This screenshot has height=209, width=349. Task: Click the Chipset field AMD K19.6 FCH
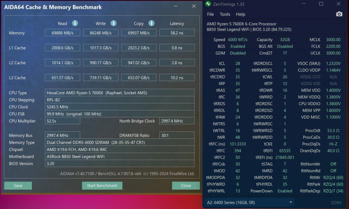(x=120, y=149)
